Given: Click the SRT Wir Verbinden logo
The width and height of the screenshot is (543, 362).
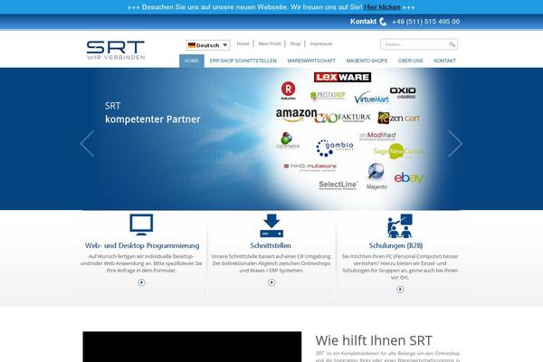Looking at the screenshot, I should [x=116, y=51].
